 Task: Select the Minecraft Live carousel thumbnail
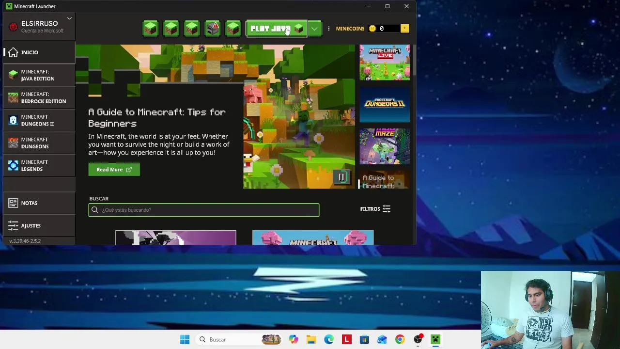click(385, 62)
